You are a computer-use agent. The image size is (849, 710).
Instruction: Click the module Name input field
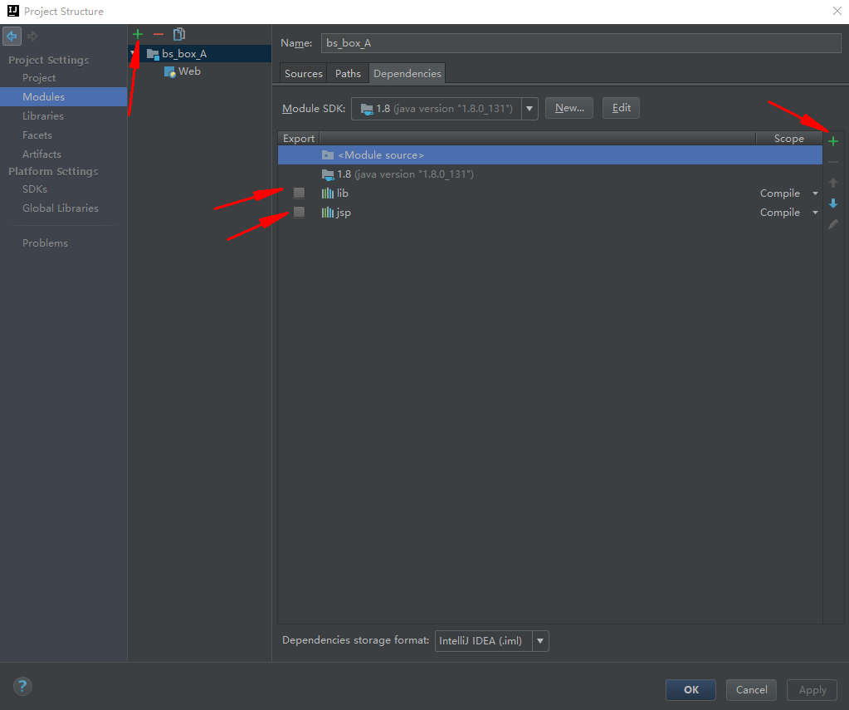point(581,43)
